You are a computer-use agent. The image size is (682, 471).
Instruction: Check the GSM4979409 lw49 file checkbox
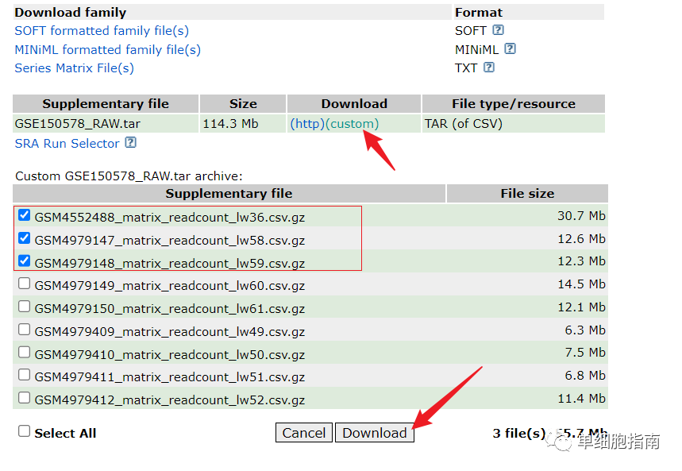(25, 330)
